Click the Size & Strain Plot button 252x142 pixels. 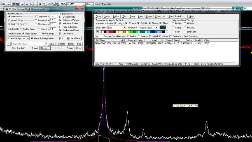pyautogui.click(x=178, y=17)
